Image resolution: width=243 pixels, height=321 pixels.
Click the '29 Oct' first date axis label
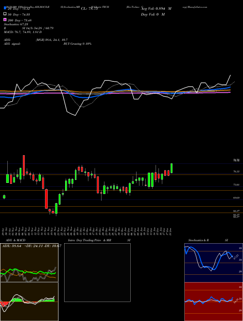tap(4, 232)
